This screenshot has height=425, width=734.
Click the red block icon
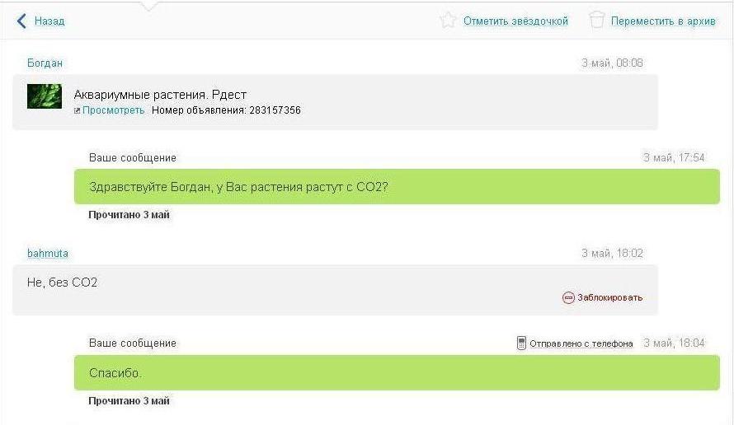click(568, 298)
